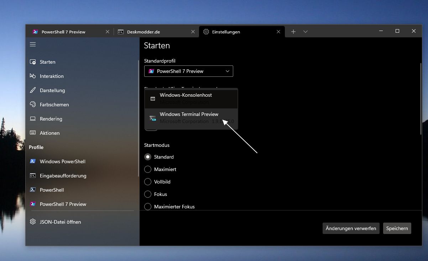Open the Starten settings page in sidebar
The height and width of the screenshot is (261, 428).
(x=82, y=62)
